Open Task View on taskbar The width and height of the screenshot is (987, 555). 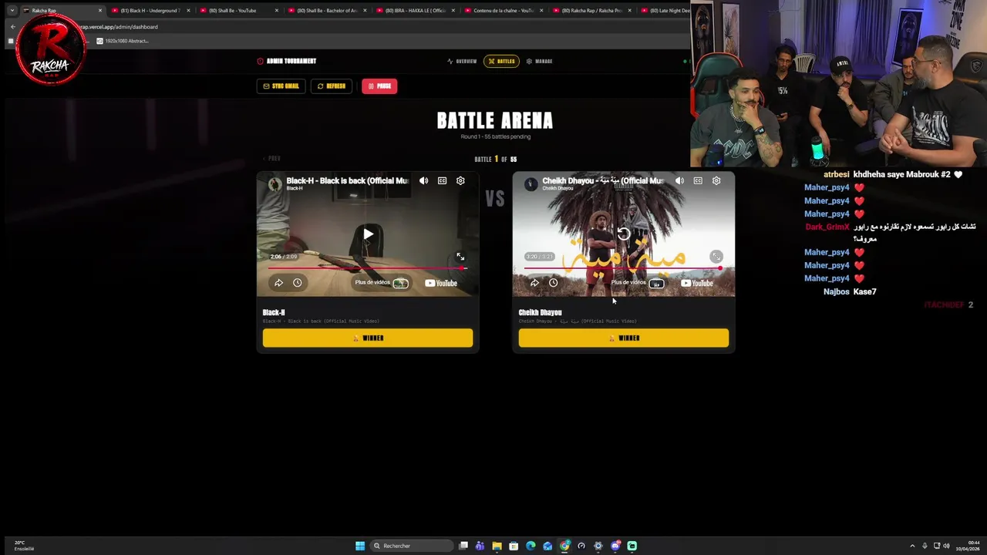tap(463, 546)
